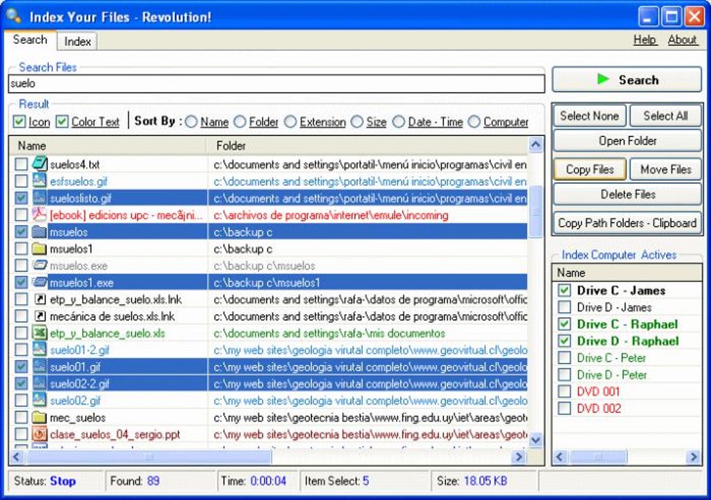Select the Drive D - Peter entry text
711x500 pixels.
click(x=612, y=375)
